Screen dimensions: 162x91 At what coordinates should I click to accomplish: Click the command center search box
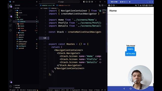61,2
